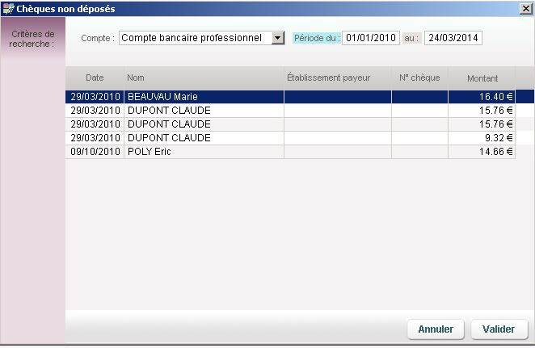Select the POLY Eric cheque row
The width and height of the screenshot is (535, 348).
pos(203,152)
